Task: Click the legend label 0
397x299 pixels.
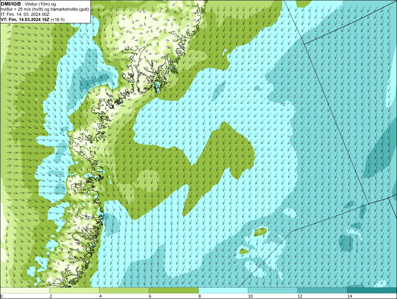Action: tap(1, 297)
